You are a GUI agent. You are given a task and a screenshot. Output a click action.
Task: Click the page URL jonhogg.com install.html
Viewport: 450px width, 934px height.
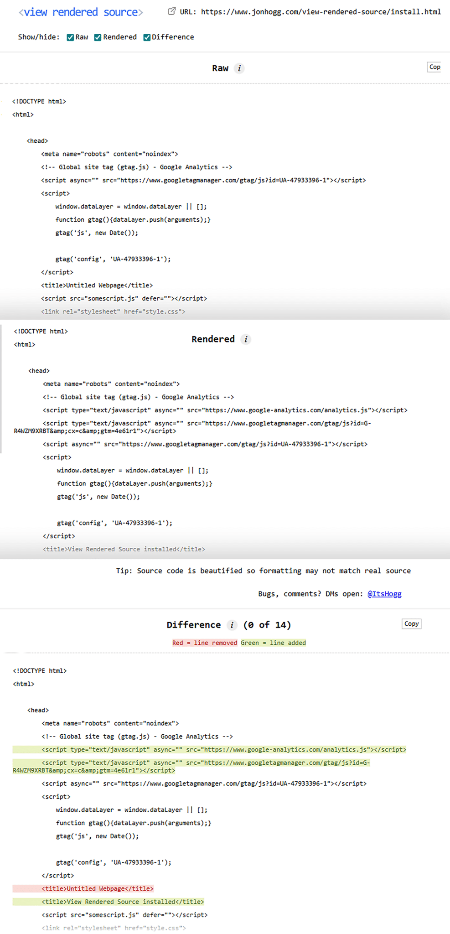click(321, 12)
